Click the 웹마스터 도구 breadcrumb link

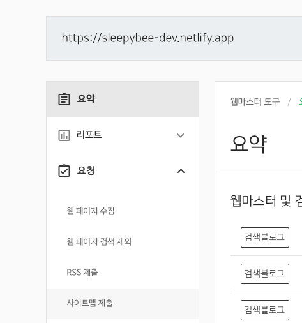coord(255,101)
